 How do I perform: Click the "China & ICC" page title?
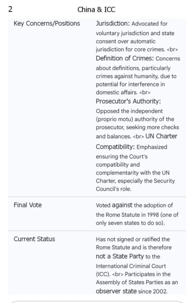click(x=96, y=9)
